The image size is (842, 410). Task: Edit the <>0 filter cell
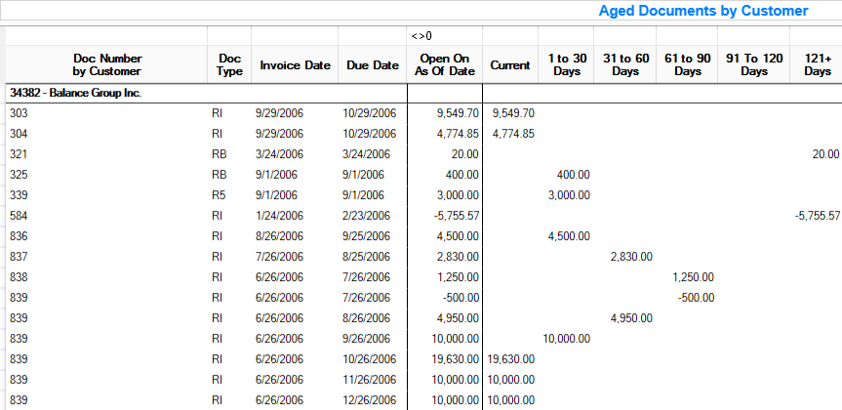pos(444,35)
